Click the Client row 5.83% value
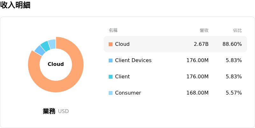 234,77
